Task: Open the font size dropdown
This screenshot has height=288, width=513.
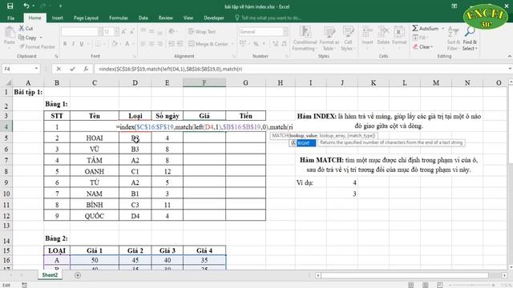Action: (x=116, y=32)
